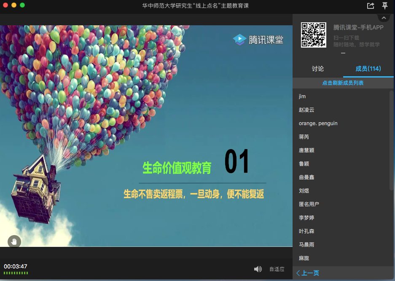Screen dimensions: 395x281
Task: Select the 成员(114) tab
Action: (368, 69)
